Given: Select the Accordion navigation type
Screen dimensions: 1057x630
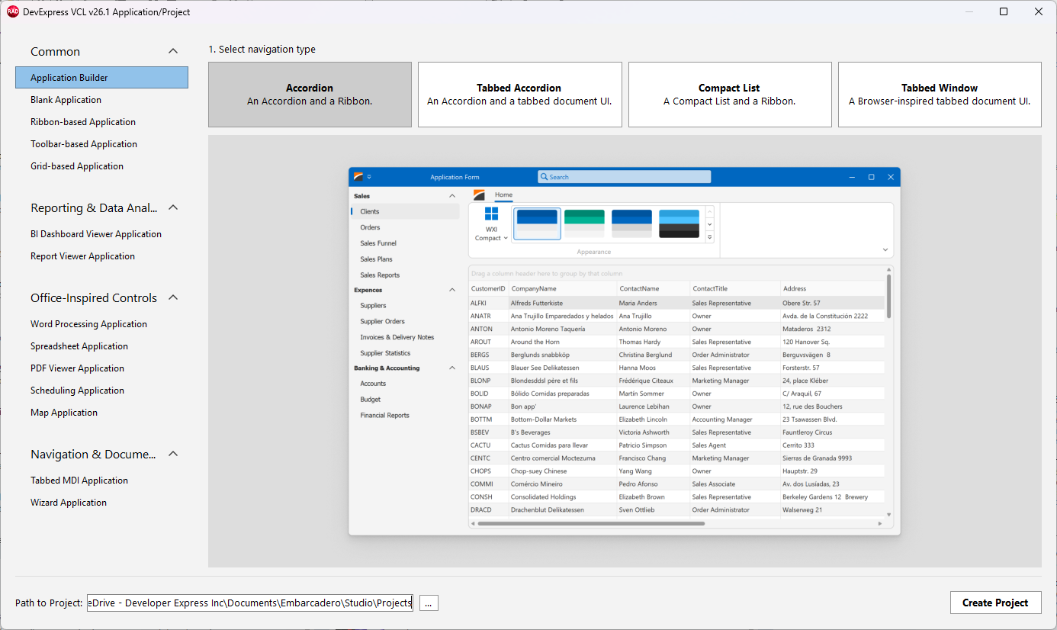Looking at the screenshot, I should pos(310,95).
